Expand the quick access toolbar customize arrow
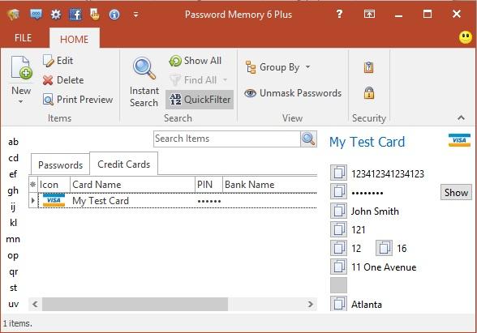The width and height of the screenshot is (477, 333). [135, 15]
